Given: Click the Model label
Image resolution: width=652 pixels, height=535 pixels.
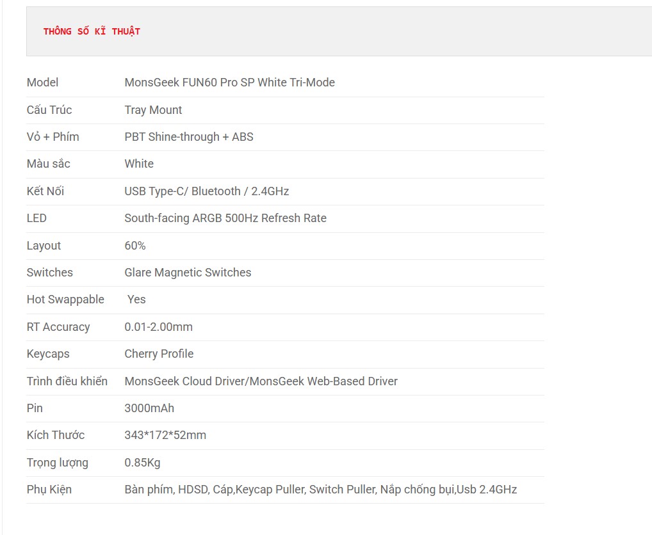Looking at the screenshot, I should [x=42, y=83].
